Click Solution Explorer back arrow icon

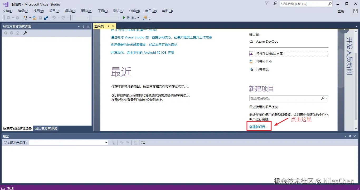pos(6,33)
